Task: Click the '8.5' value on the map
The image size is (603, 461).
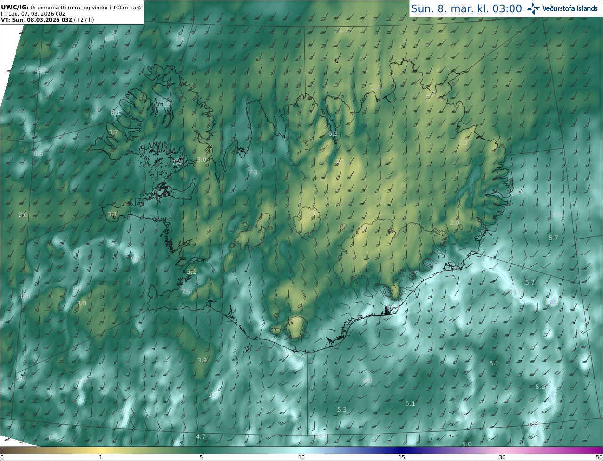Action: click(39, 154)
